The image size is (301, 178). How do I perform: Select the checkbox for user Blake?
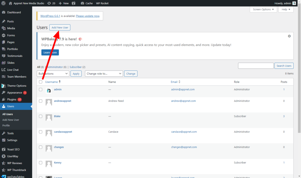coord(41,116)
